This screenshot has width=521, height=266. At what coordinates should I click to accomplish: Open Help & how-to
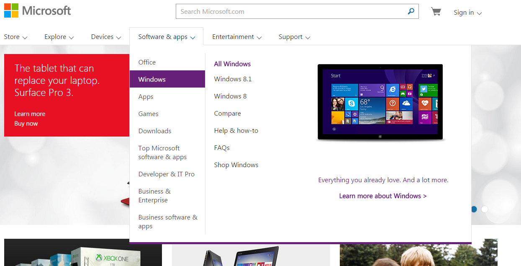point(236,131)
